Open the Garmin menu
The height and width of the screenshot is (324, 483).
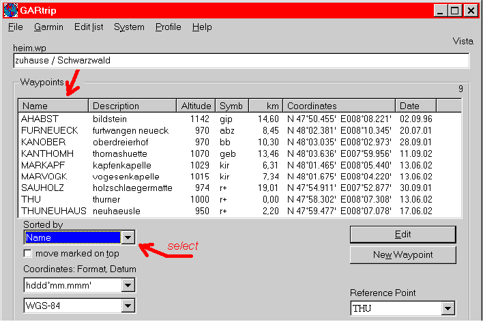[x=48, y=27]
